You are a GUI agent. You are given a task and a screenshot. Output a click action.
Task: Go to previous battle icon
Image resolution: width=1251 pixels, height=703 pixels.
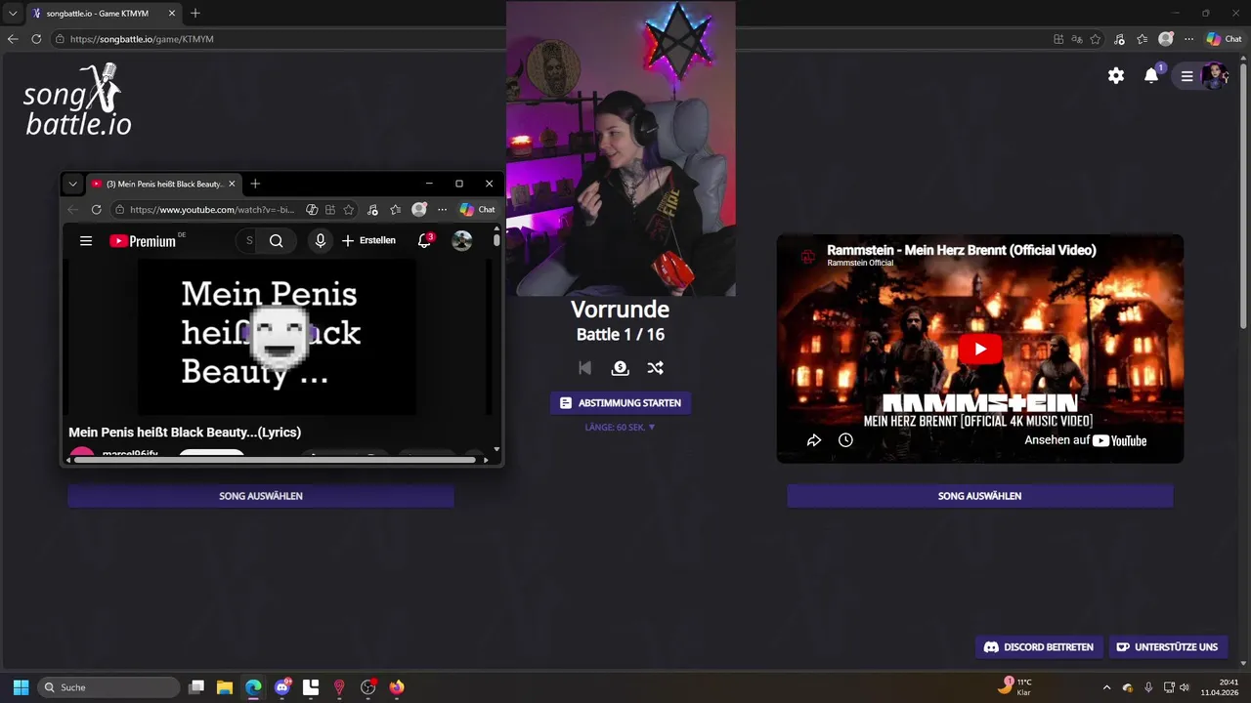coord(584,368)
